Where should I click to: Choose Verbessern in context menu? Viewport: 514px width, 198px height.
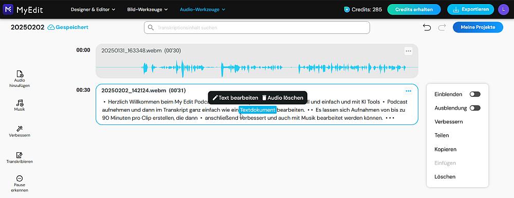(x=448, y=121)
